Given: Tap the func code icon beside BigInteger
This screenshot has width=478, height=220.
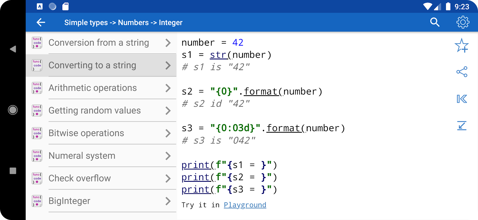Looking at the screenshot, I should coord(37,201).
